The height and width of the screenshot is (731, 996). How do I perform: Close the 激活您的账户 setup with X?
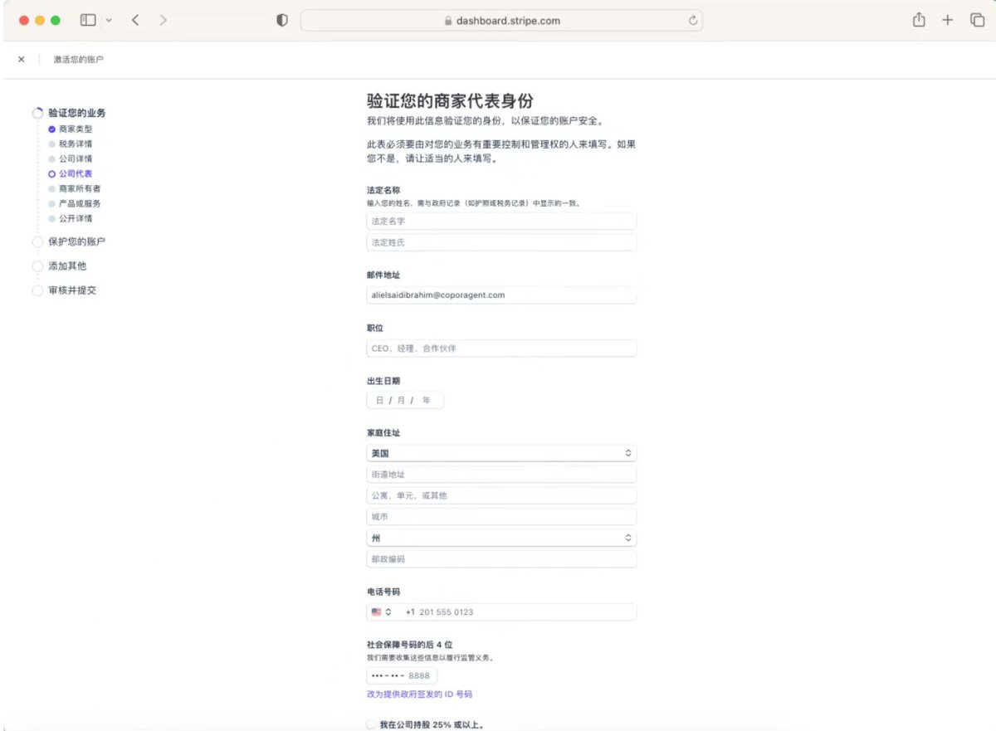click(22, 60)
